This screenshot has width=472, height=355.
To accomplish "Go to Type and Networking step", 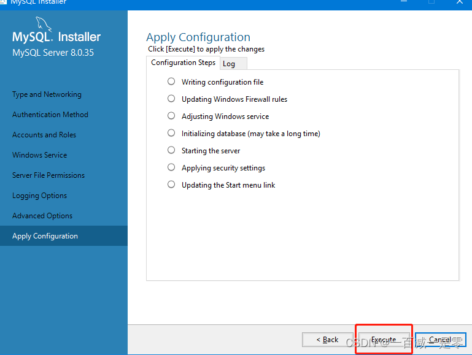I will [x=47, y=94].
